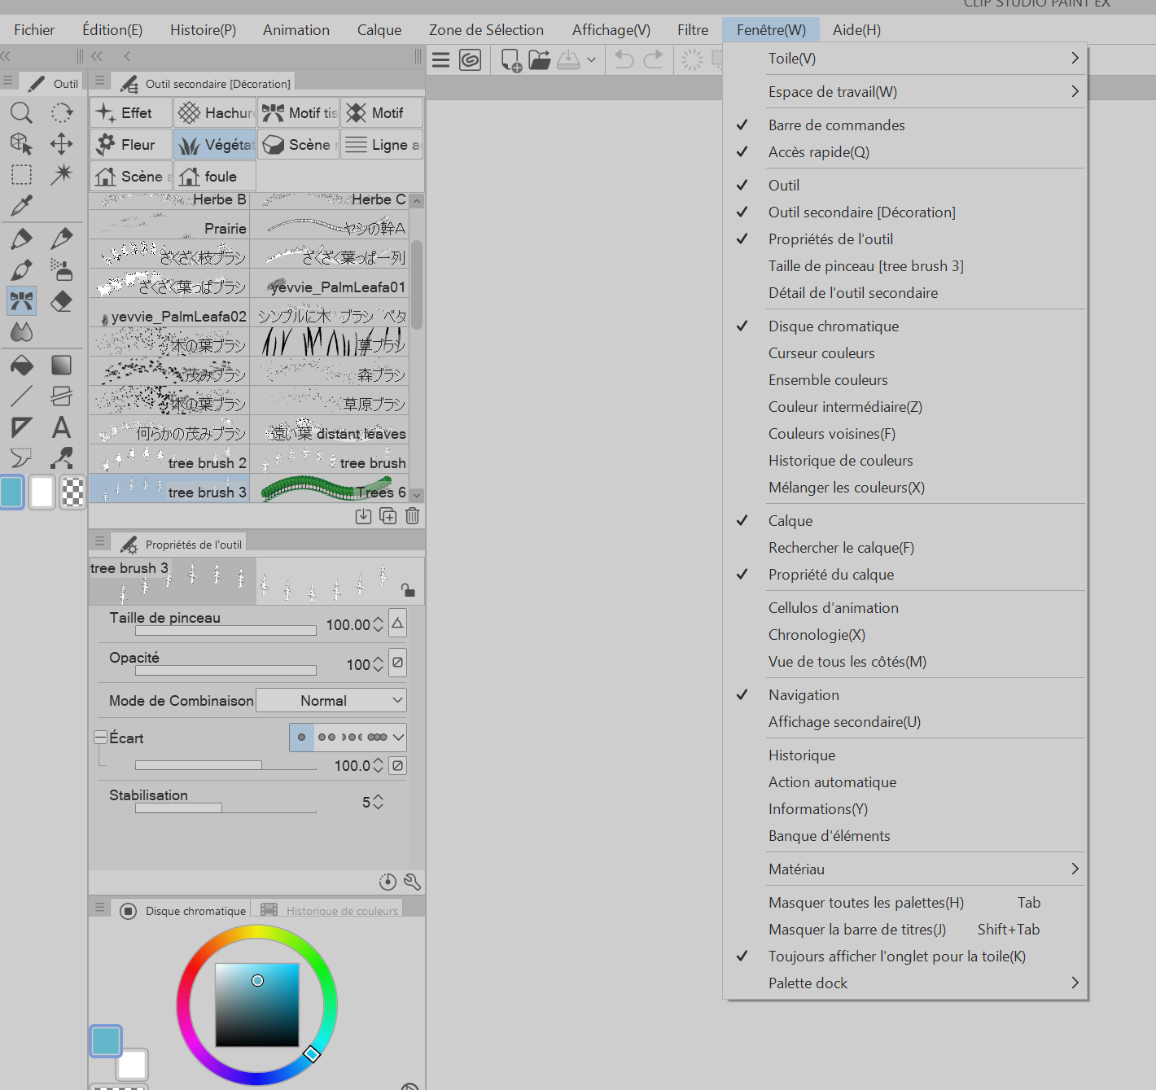
Task: Create a new canvas from command bar
Action: click(511, 60)
